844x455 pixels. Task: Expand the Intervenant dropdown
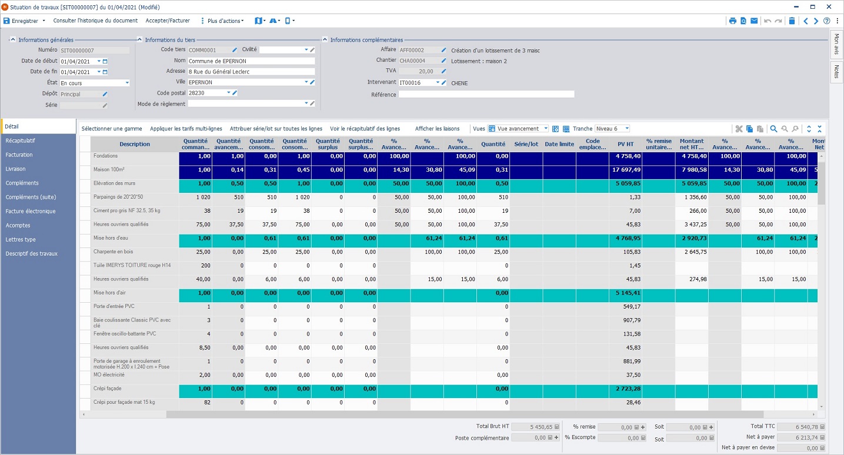pyautogui.click(x=438, y=83)
